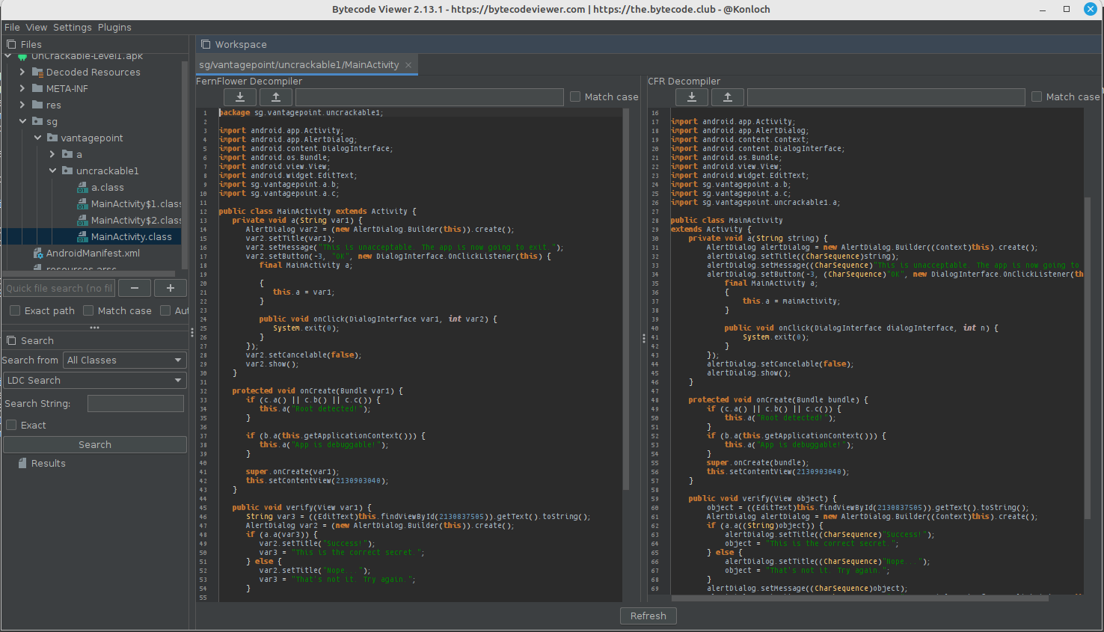Check the Exact search option
The height and width of the screenshot is (632, 1104).
tap(12, 425)
